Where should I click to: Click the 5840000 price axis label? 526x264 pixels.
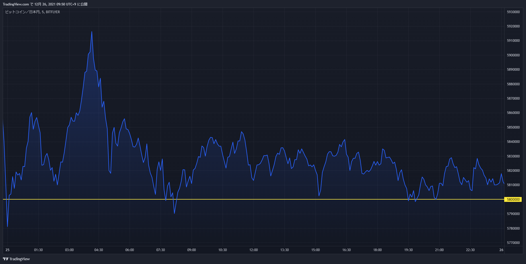point(513,142)
